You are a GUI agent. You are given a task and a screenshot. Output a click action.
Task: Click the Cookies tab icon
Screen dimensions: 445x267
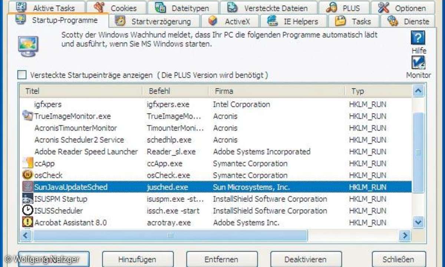click(x=99, y=7)
